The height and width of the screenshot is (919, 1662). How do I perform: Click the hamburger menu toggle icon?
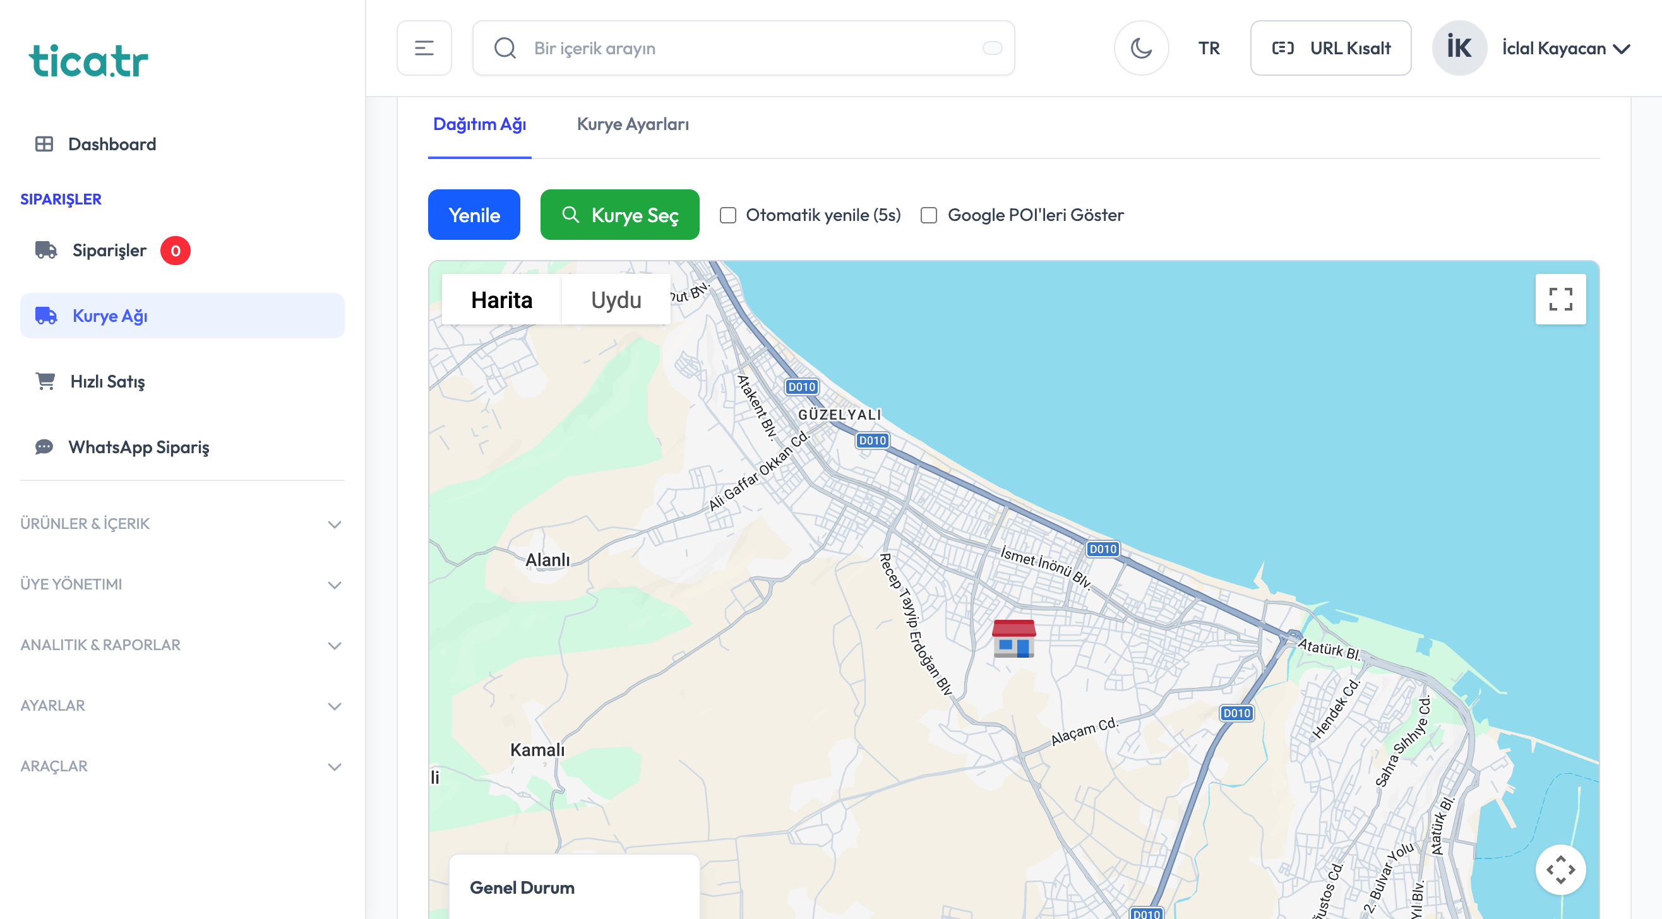(x=424, y=49)
